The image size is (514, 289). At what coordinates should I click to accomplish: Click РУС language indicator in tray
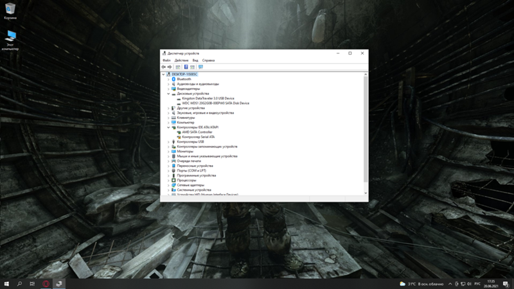coord(477,284)
